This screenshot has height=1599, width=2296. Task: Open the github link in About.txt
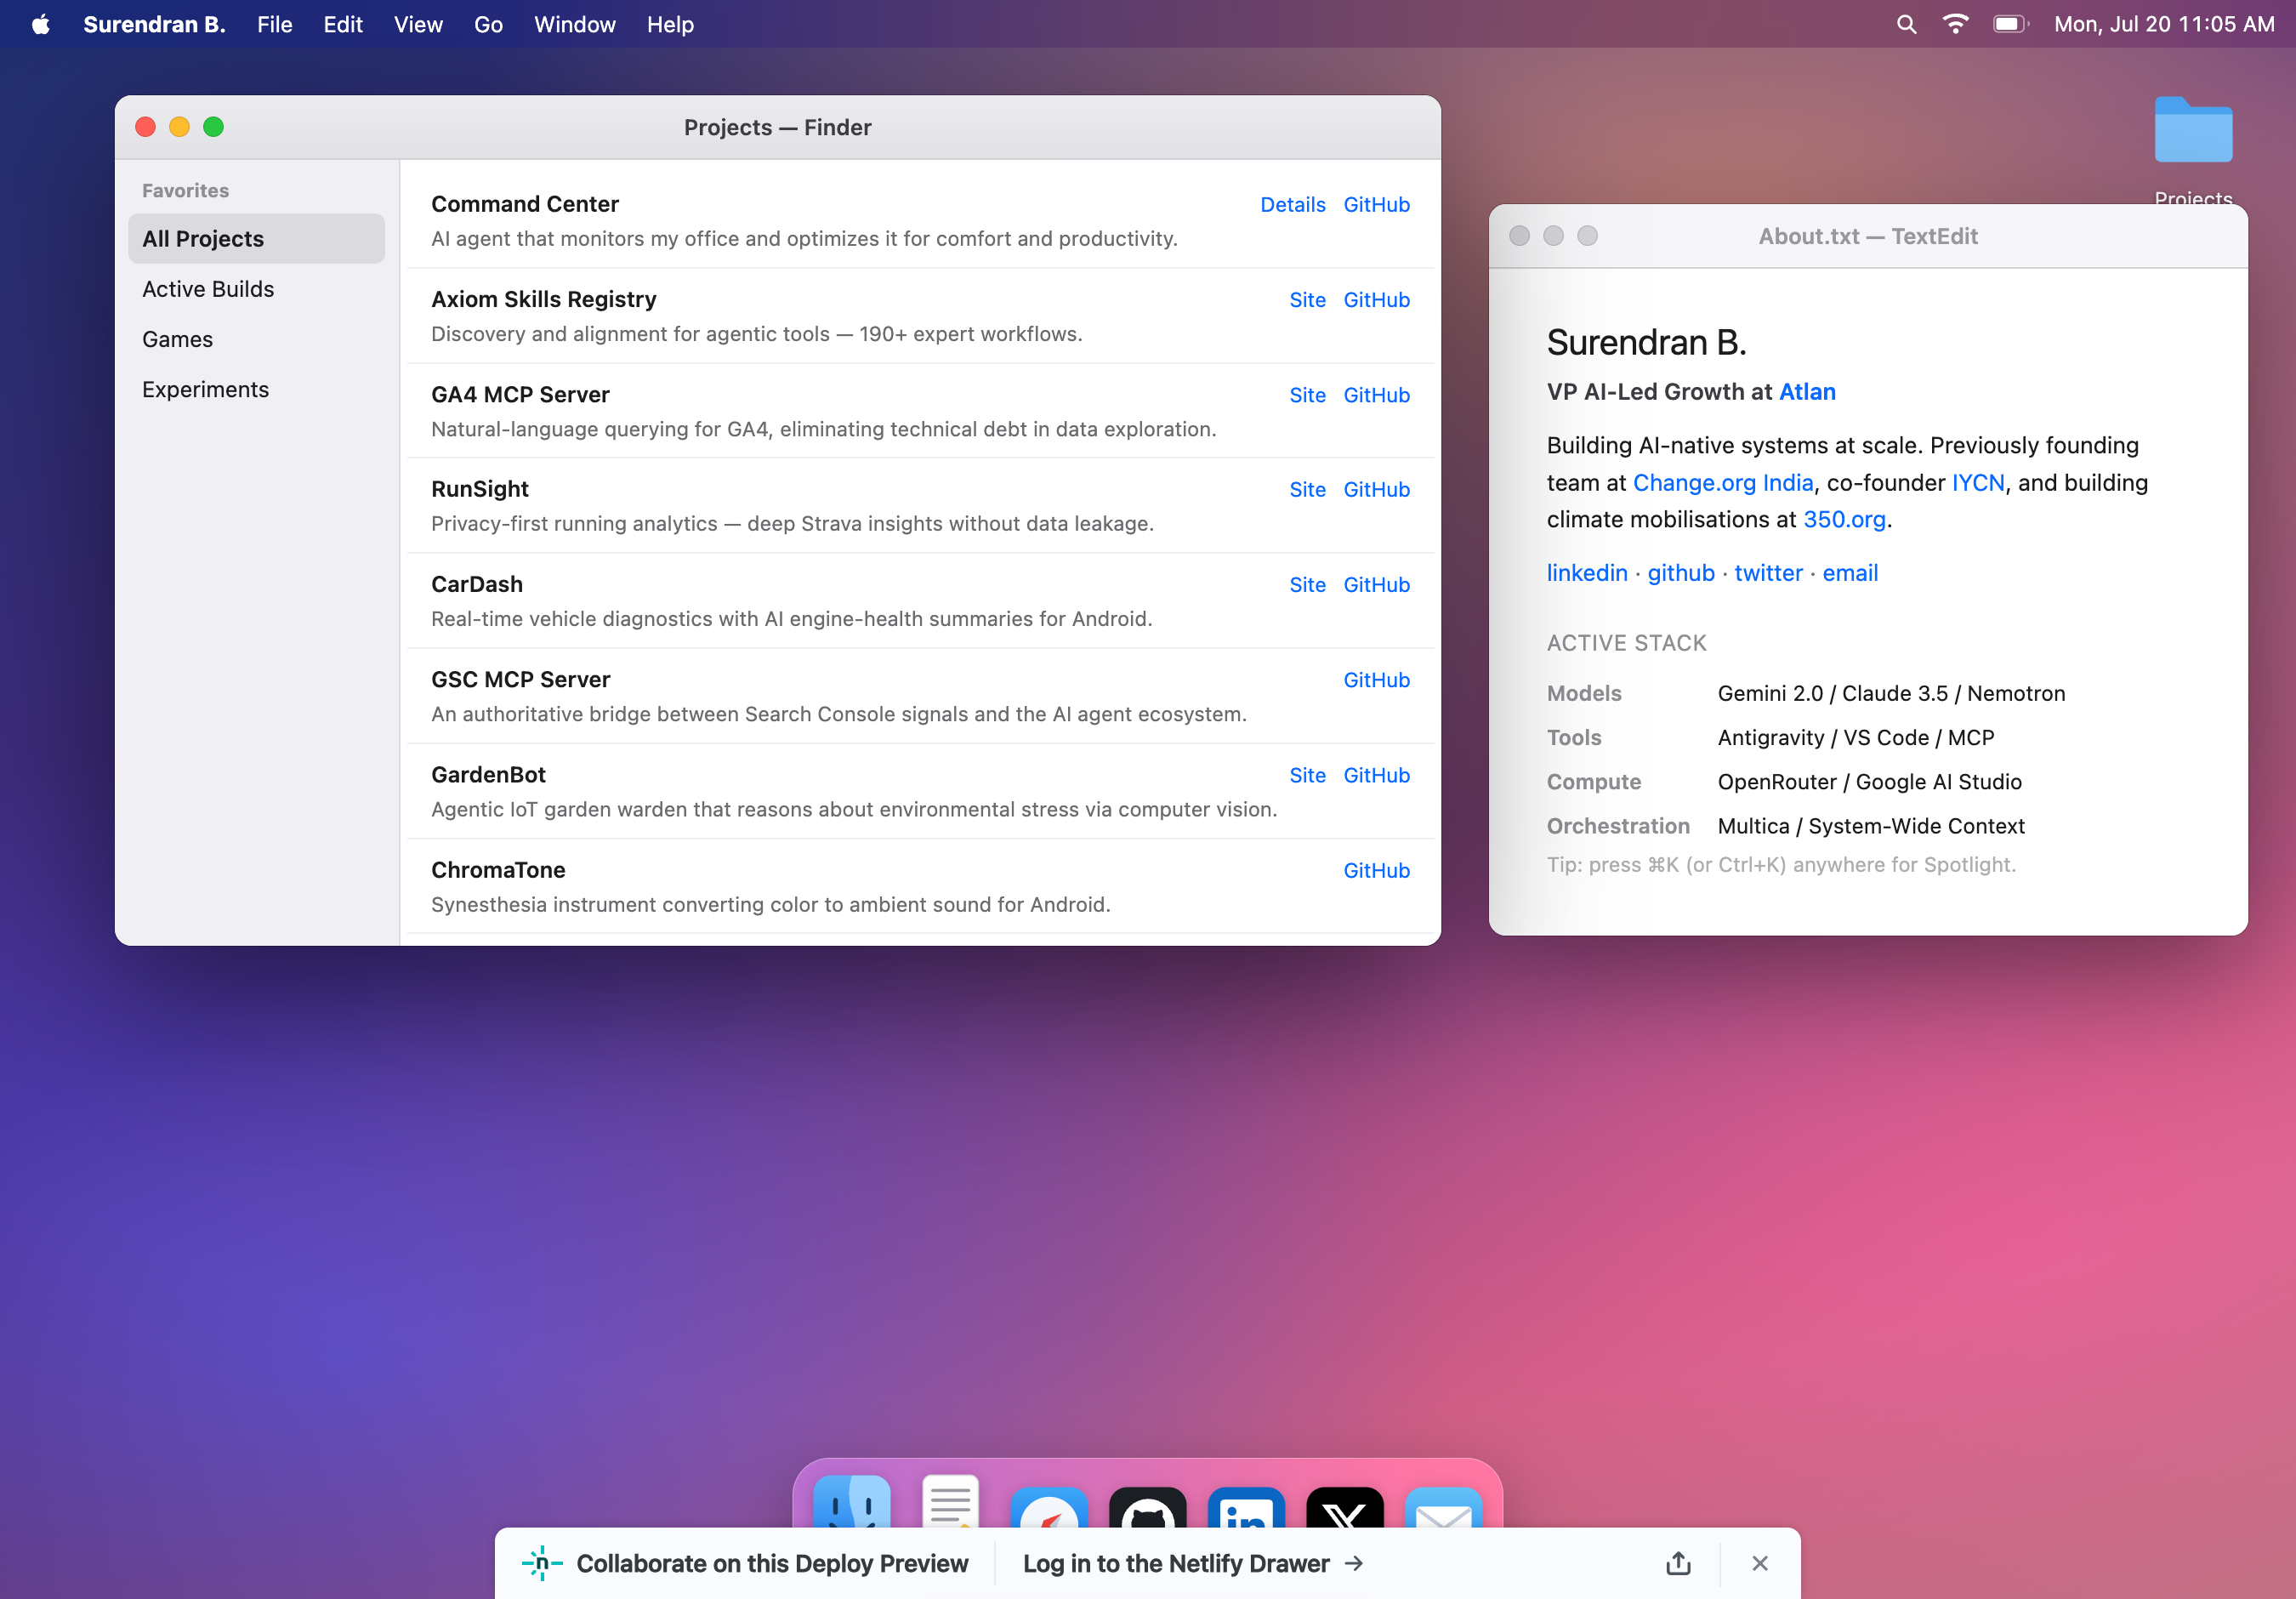1680,572
